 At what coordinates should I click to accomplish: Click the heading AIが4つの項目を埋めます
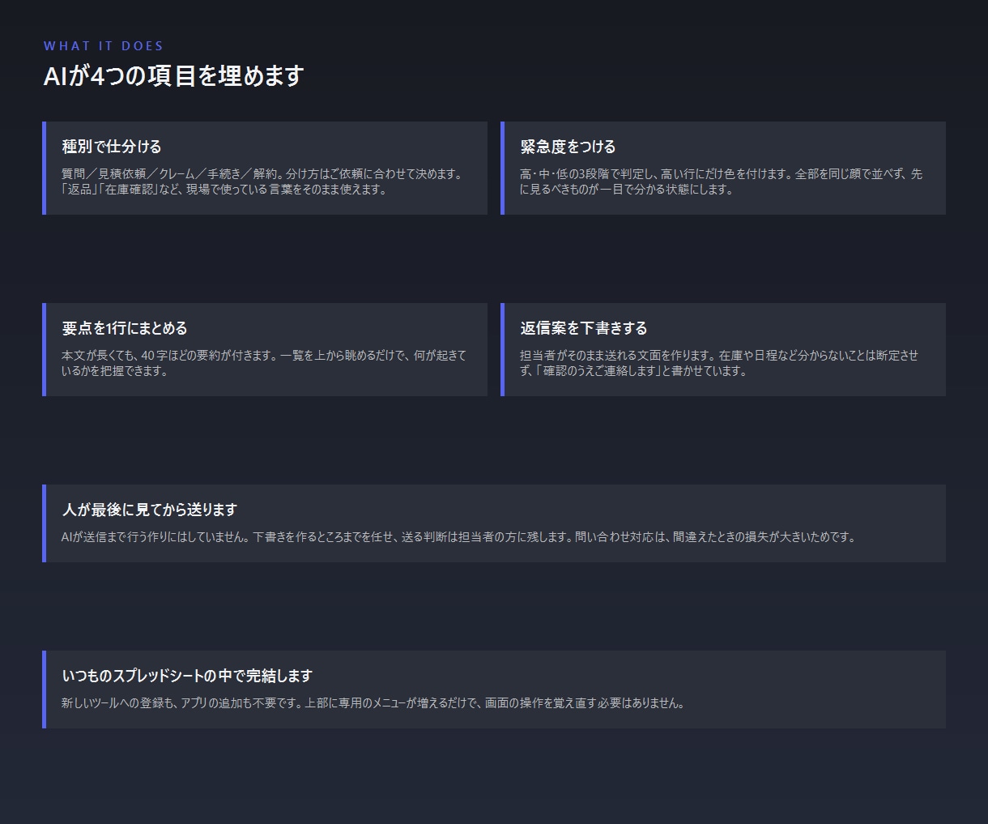[x=174, y=76]
